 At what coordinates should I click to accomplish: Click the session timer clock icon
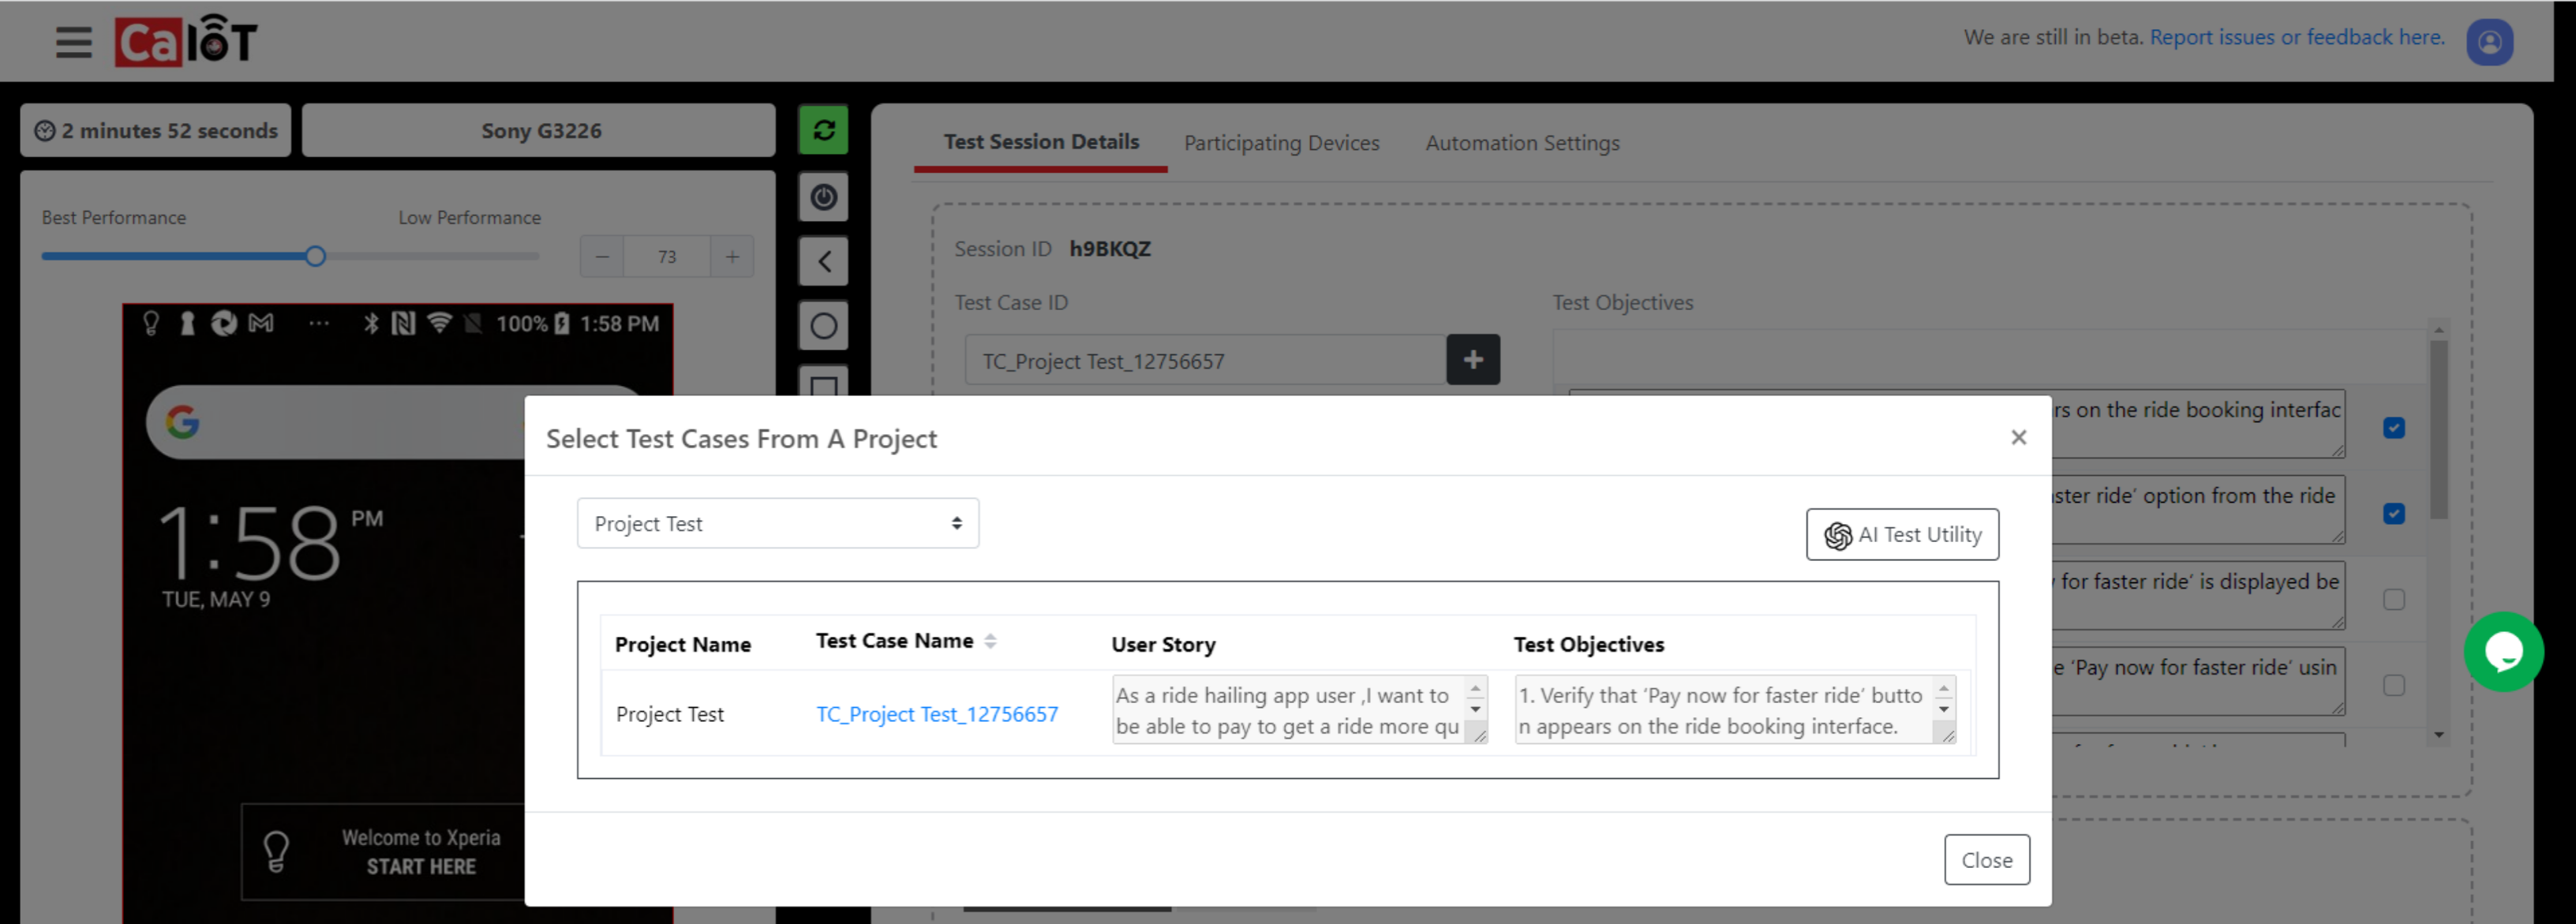click(45, 131)
